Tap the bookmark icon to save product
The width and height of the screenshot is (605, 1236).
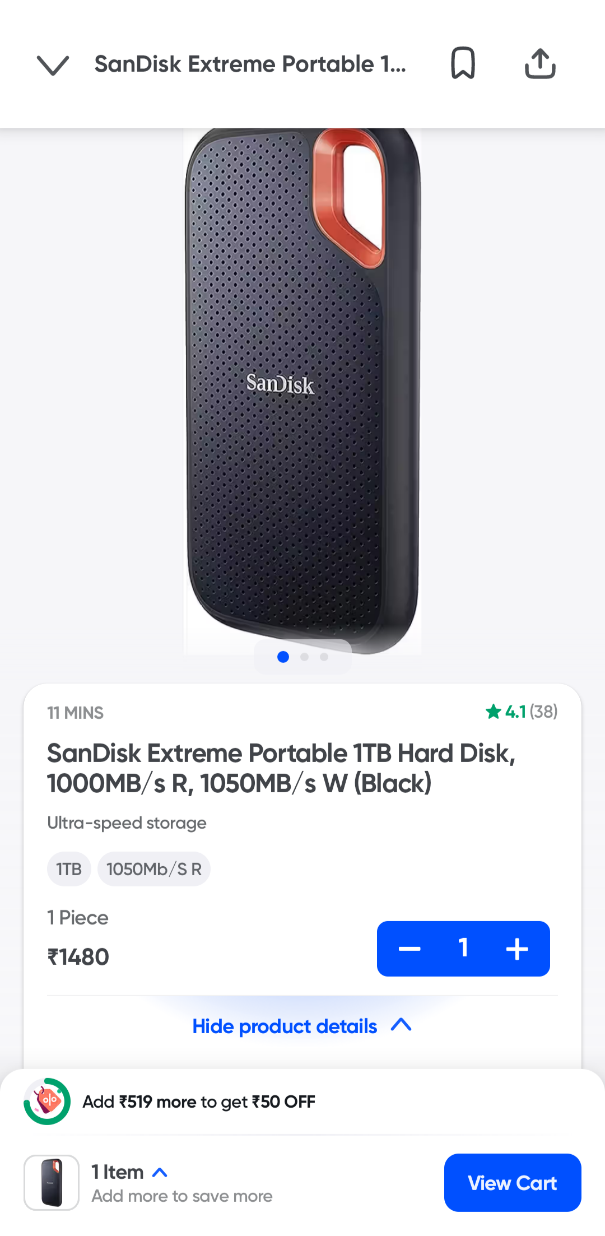point(463,63)
